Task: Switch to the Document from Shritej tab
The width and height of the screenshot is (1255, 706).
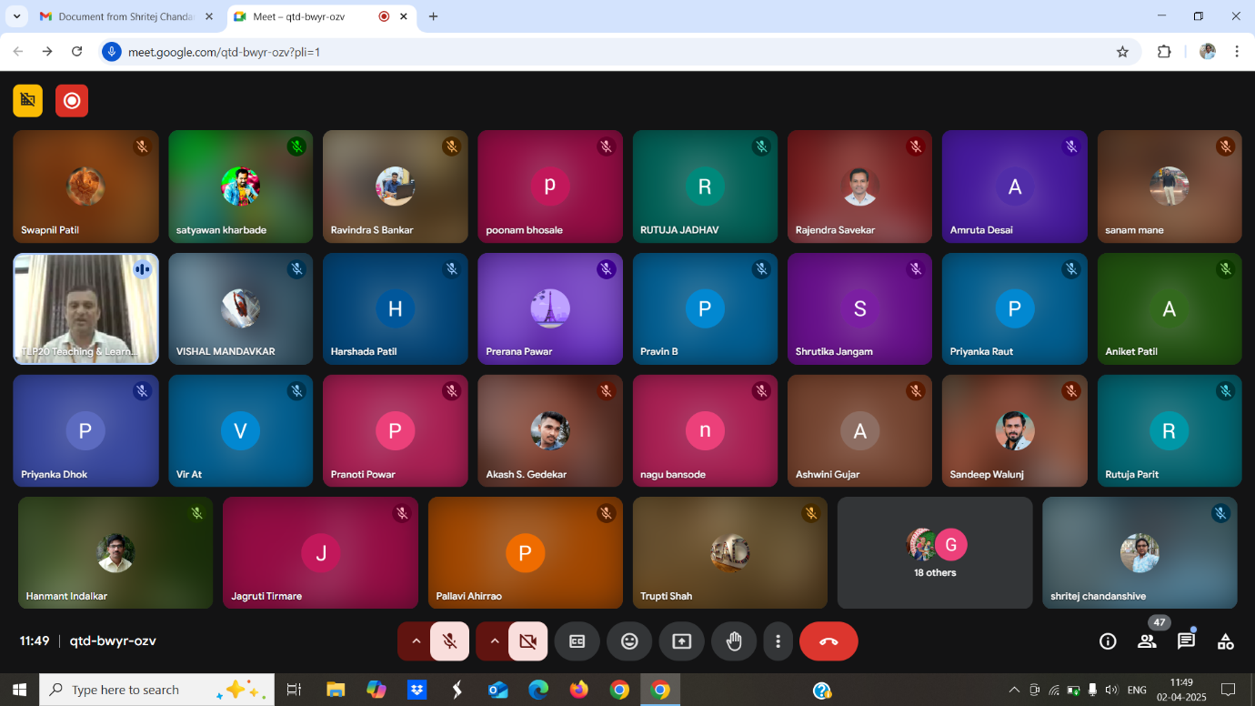Action: coord(125,16)
